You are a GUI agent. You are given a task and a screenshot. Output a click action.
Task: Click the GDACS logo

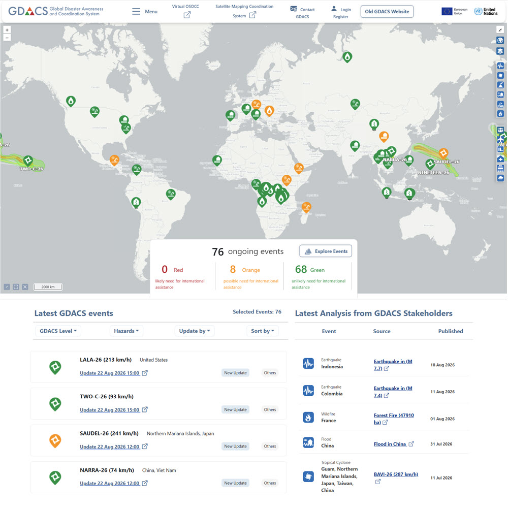click(56, 11)
